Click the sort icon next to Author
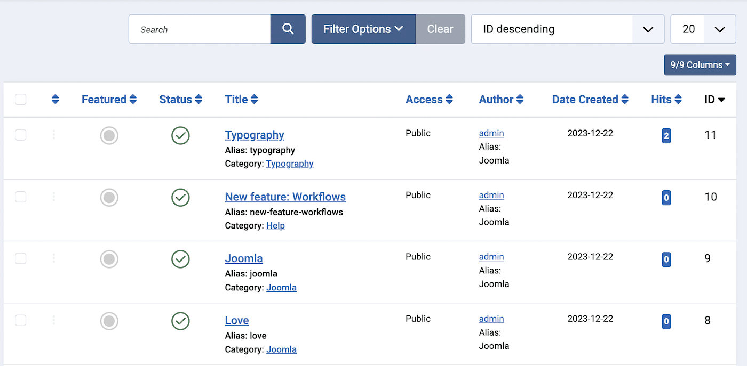 click(x=520, y=99)
